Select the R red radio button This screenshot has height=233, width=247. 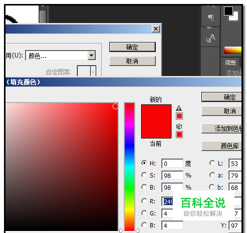point(144,201)
